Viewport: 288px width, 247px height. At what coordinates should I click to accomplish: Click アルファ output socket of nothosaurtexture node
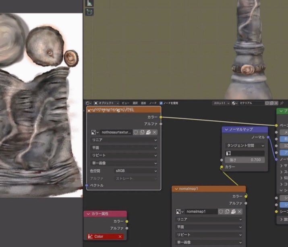(x=161, y=124)
